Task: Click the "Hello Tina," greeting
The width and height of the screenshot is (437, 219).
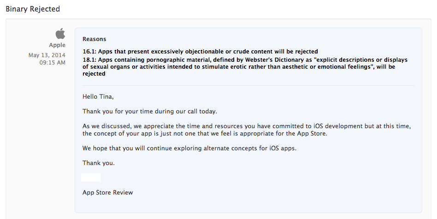Action: tap(98, 97)
